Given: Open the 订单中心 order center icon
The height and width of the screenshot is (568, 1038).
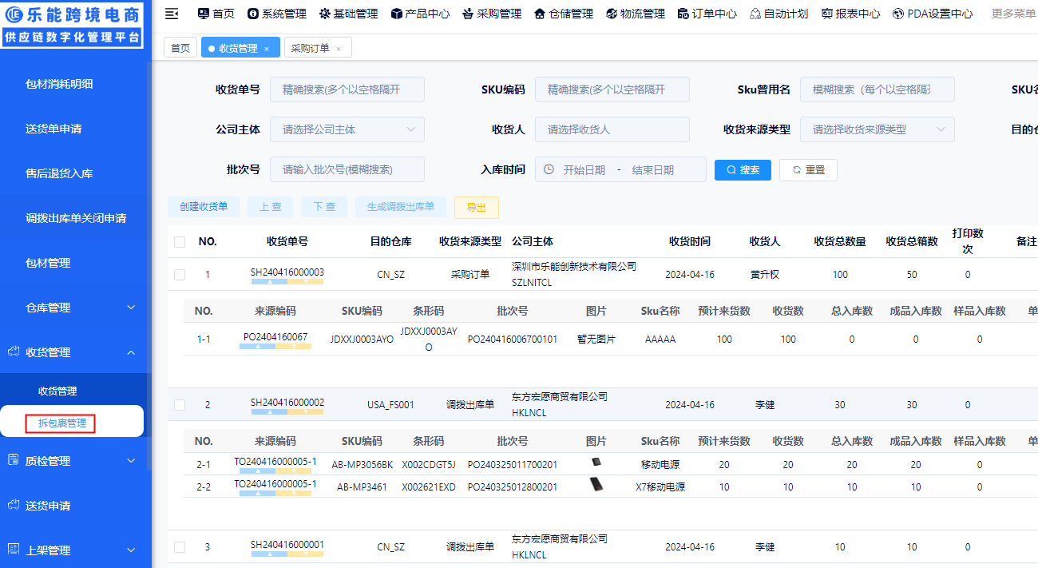Looking at the screenshot, I should tap(682, 13).
